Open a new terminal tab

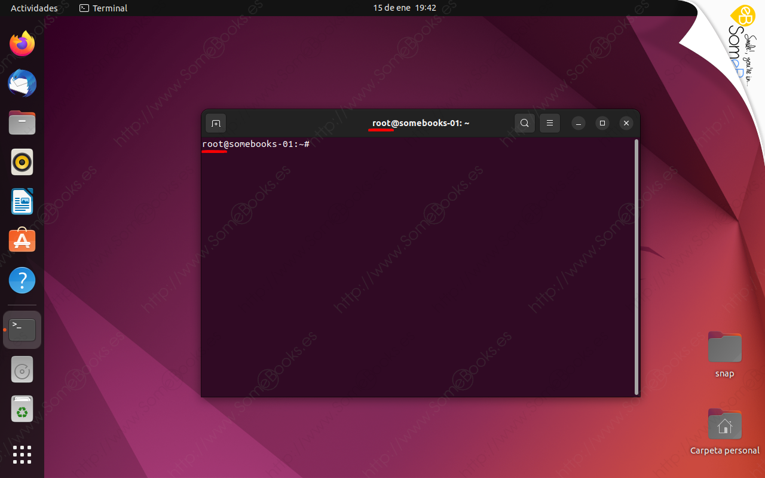coord(216,123)
